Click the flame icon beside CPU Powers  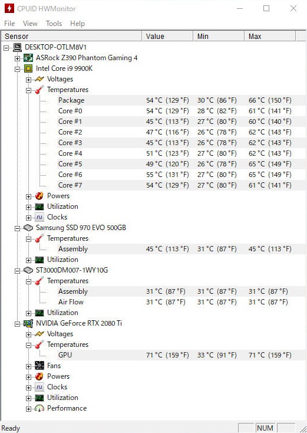coord(39,196)
